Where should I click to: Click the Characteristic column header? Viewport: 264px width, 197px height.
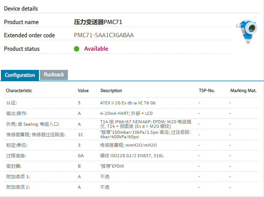(19, 91)
